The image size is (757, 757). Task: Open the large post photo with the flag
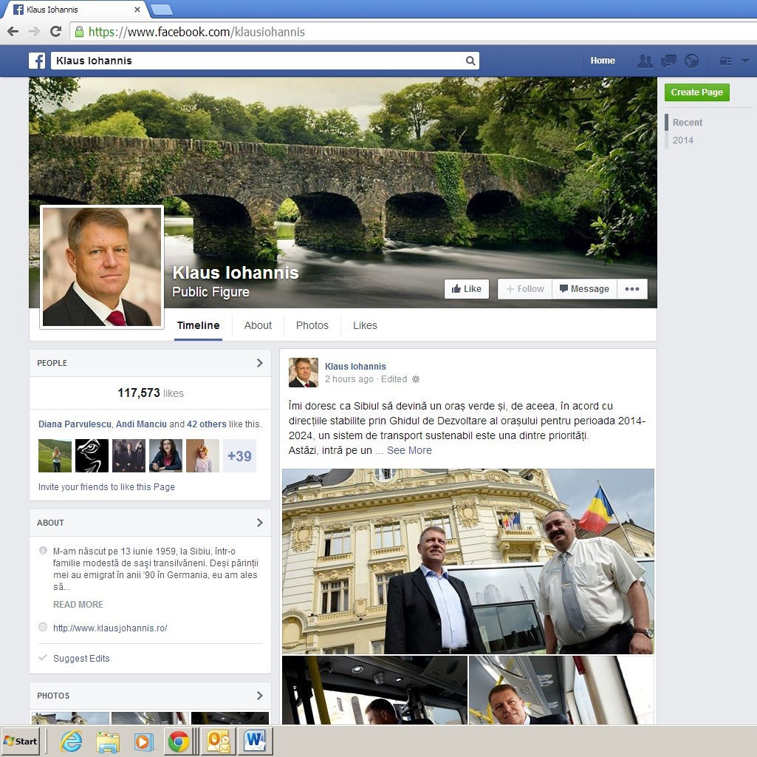point(468,562)
